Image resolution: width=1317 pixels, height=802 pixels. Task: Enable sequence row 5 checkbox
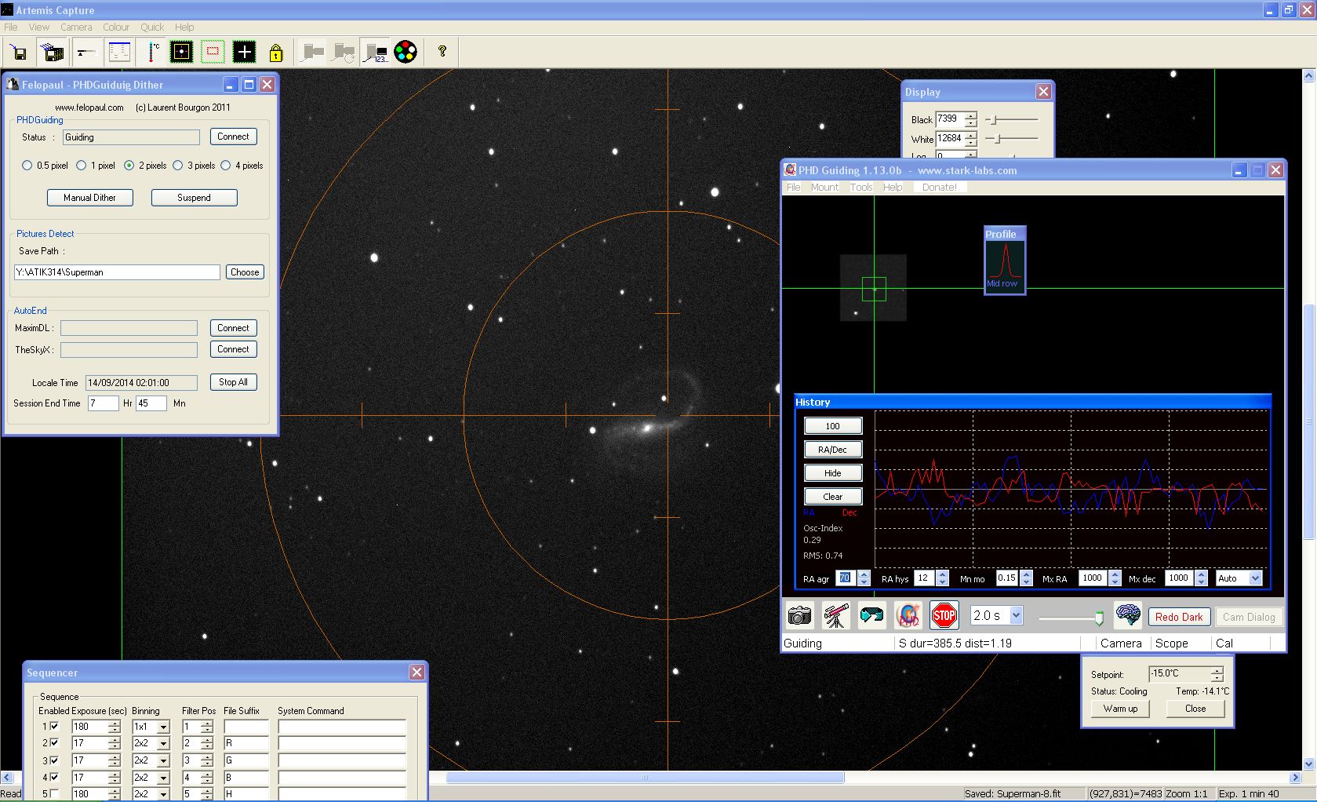[x=54, y=793]
